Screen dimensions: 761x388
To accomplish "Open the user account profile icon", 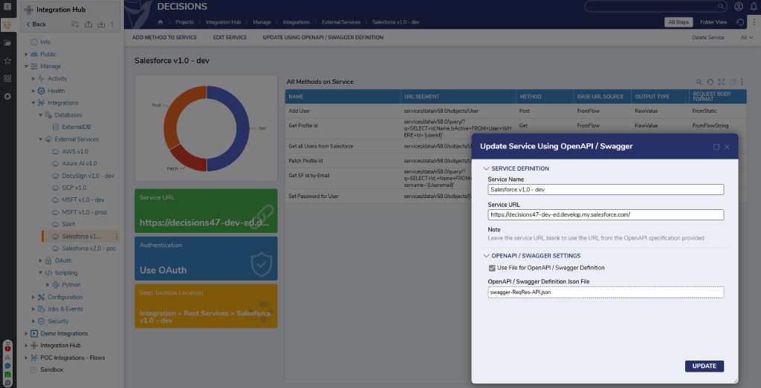I will (x=739, y=6).
